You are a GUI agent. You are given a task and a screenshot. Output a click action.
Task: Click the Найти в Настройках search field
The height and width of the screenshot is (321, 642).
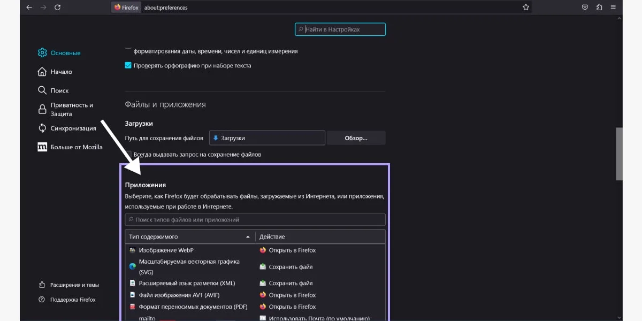click(340, 29)
